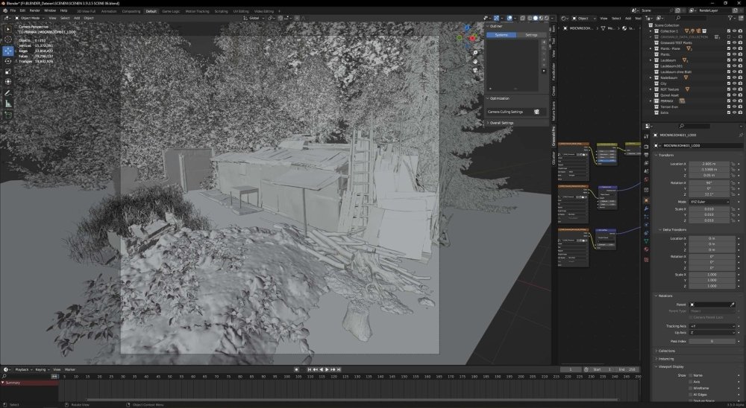Expand the Nadelbaum collection tree arrow
Screen dimensions: 746x408
click(651, 78)
